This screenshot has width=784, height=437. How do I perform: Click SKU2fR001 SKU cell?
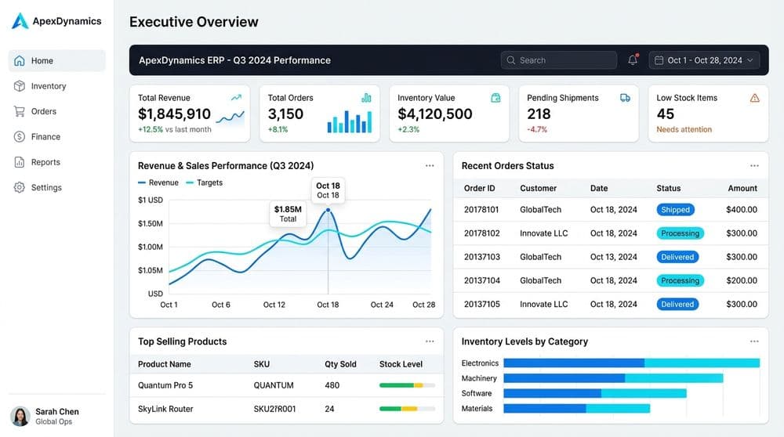[274, 409]
